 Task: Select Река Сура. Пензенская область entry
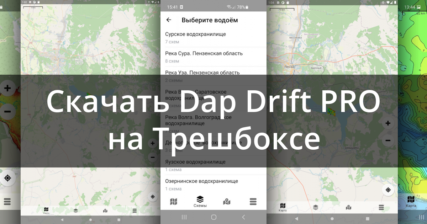coord(213,57)
